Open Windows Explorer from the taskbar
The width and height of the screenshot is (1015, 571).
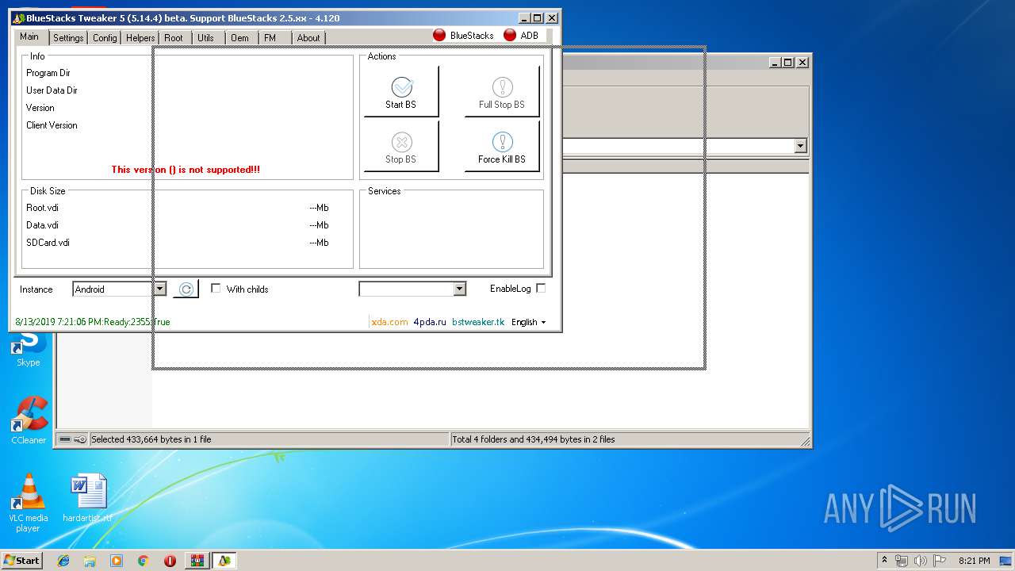tap(90, 561)
